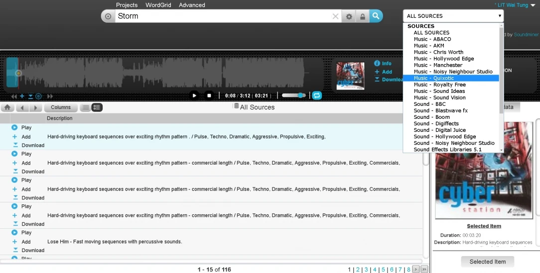The width and height of the screenshot is (540, 273).
Task: Click the lock search icon
Action: pos(362,16)
